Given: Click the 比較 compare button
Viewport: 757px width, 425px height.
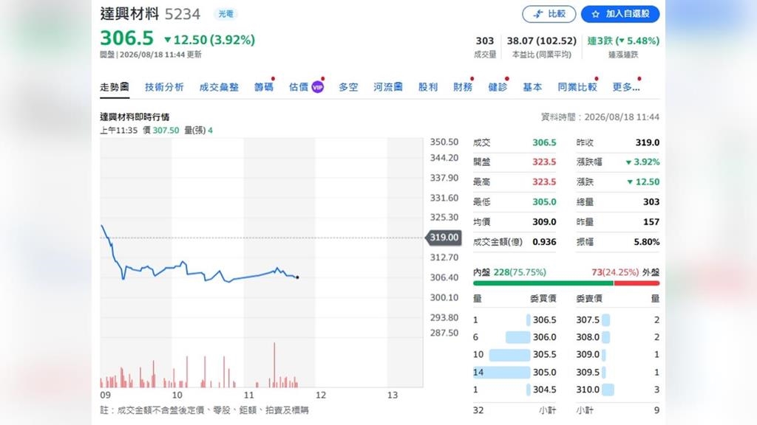Looking at the screenshot, I should [x=549, y=14].
